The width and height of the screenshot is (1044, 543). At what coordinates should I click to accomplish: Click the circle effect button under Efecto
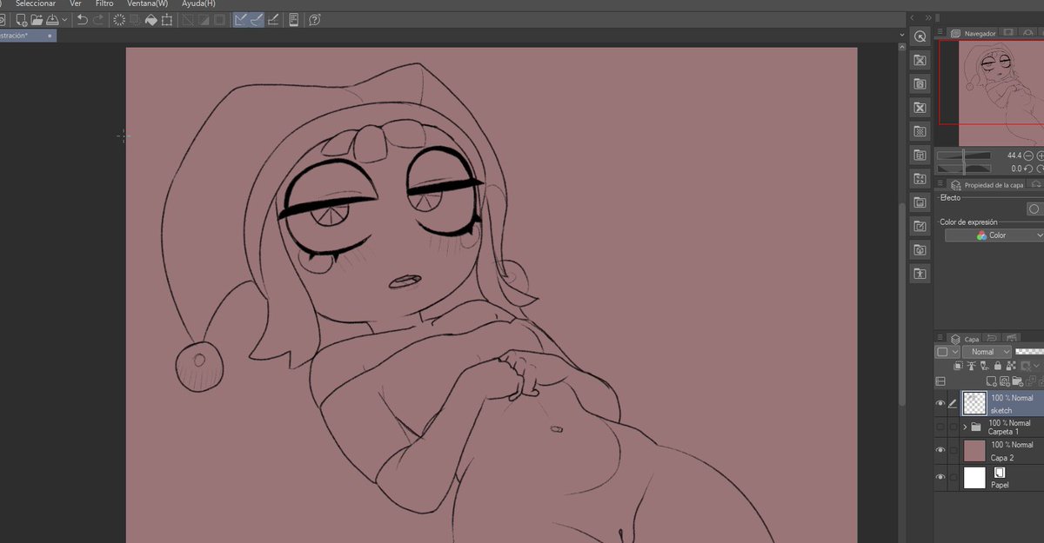point(1034,209)
